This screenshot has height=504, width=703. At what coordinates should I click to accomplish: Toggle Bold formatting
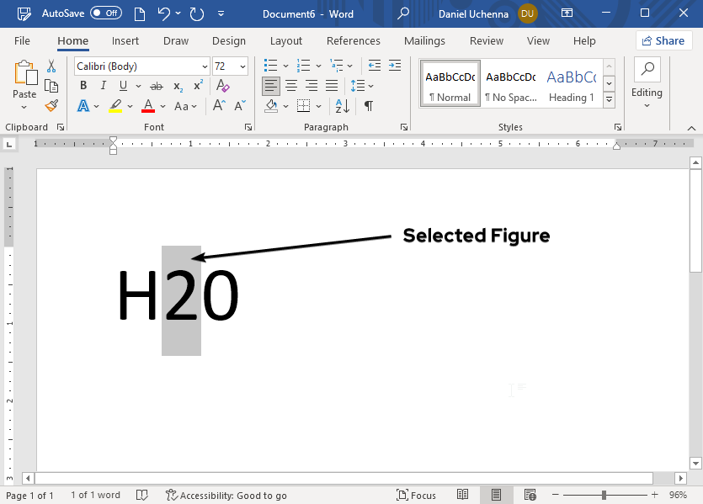(x=83, y=86)
